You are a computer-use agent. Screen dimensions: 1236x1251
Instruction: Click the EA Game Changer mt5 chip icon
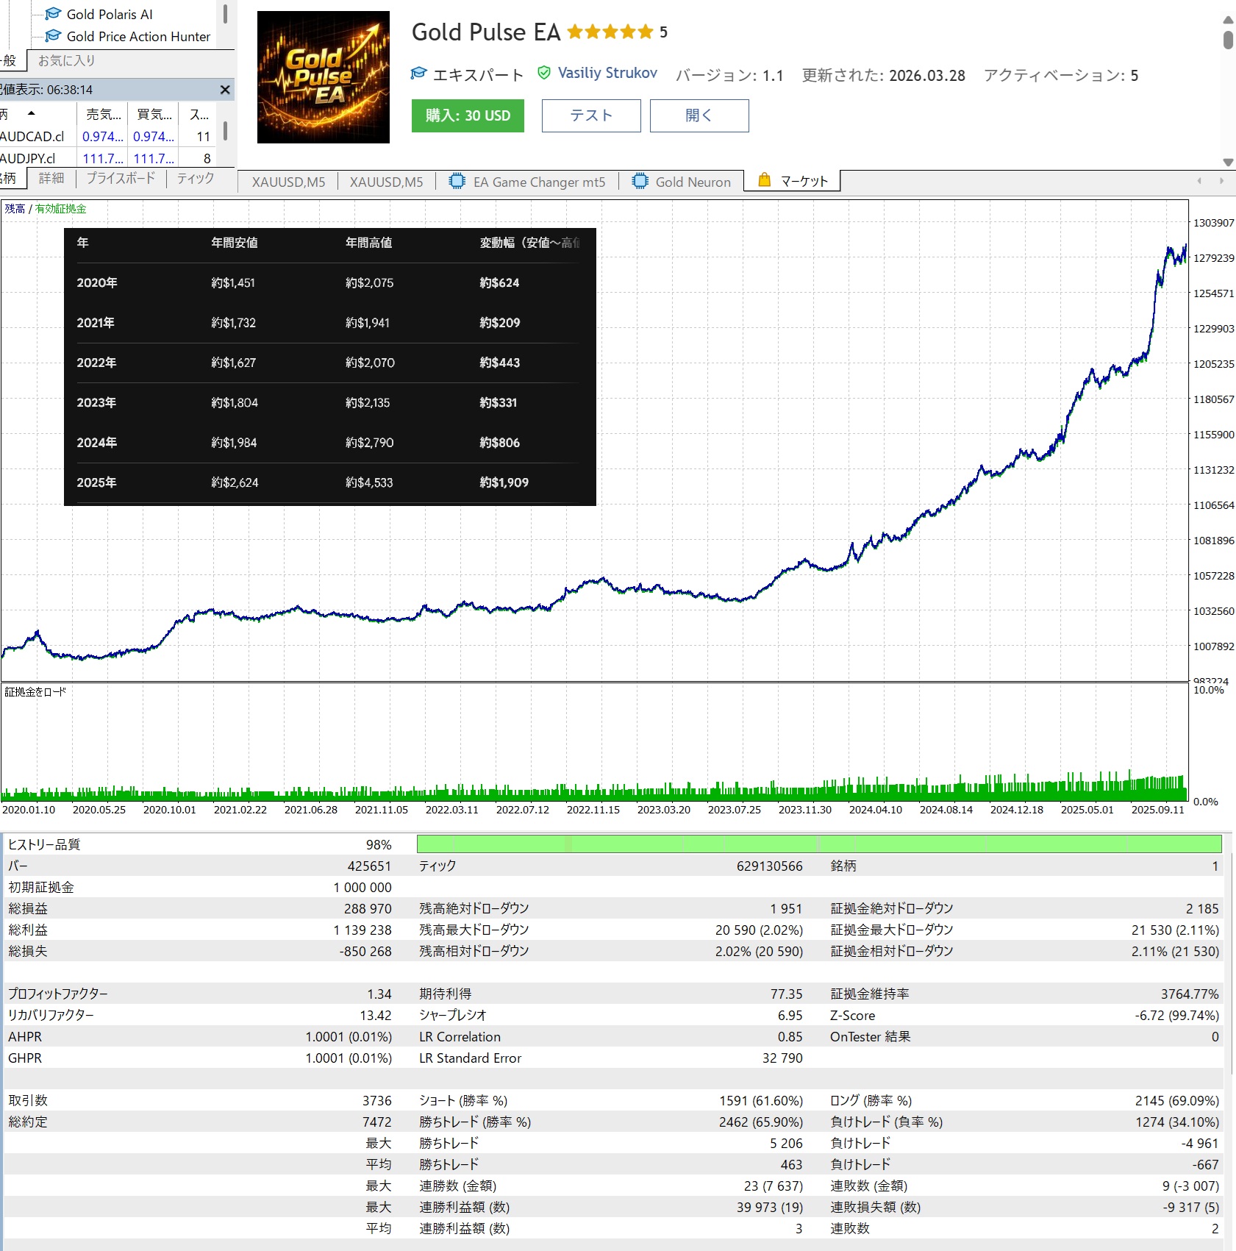pos(457,181)
